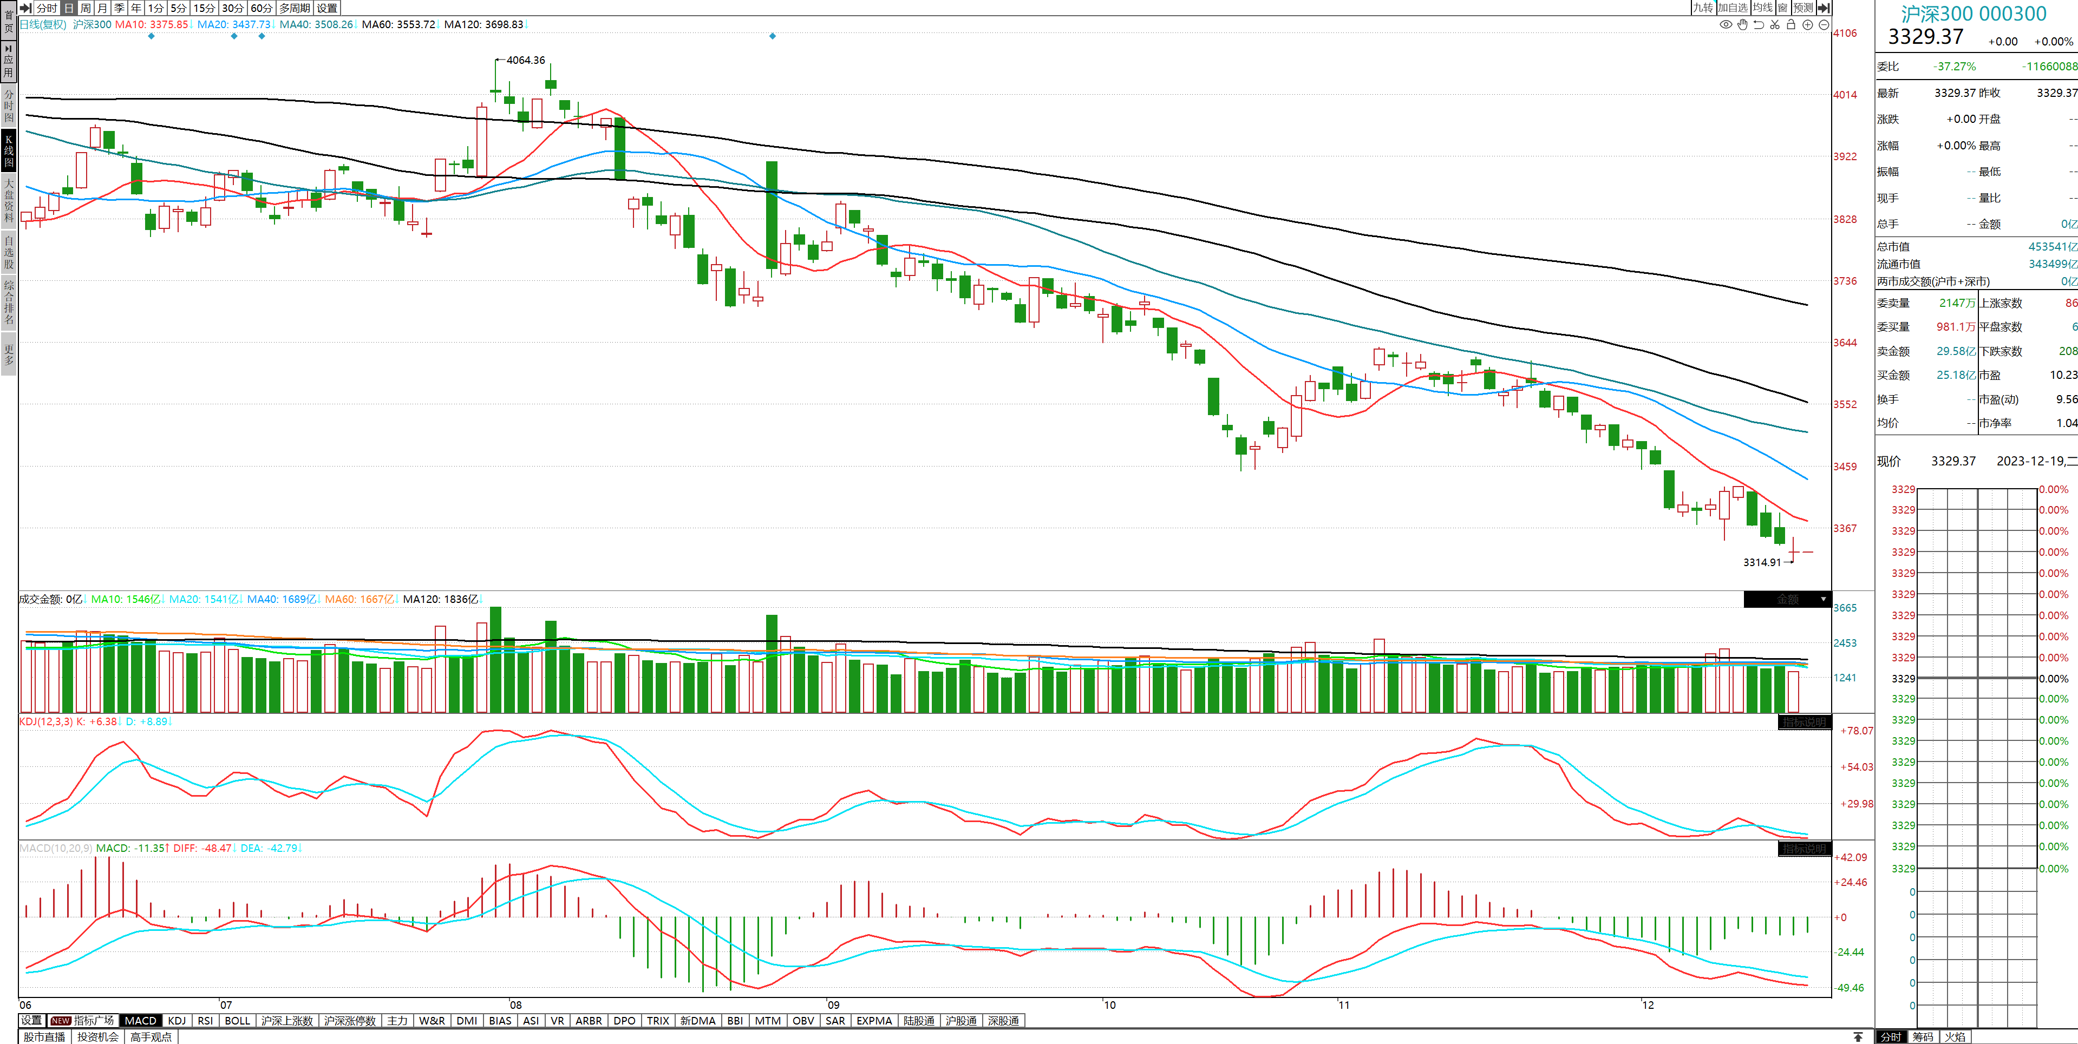The image size is (2078, 1044).
Task: Toggle the eye visibility icon above the chart
Action: [1726, 25]
